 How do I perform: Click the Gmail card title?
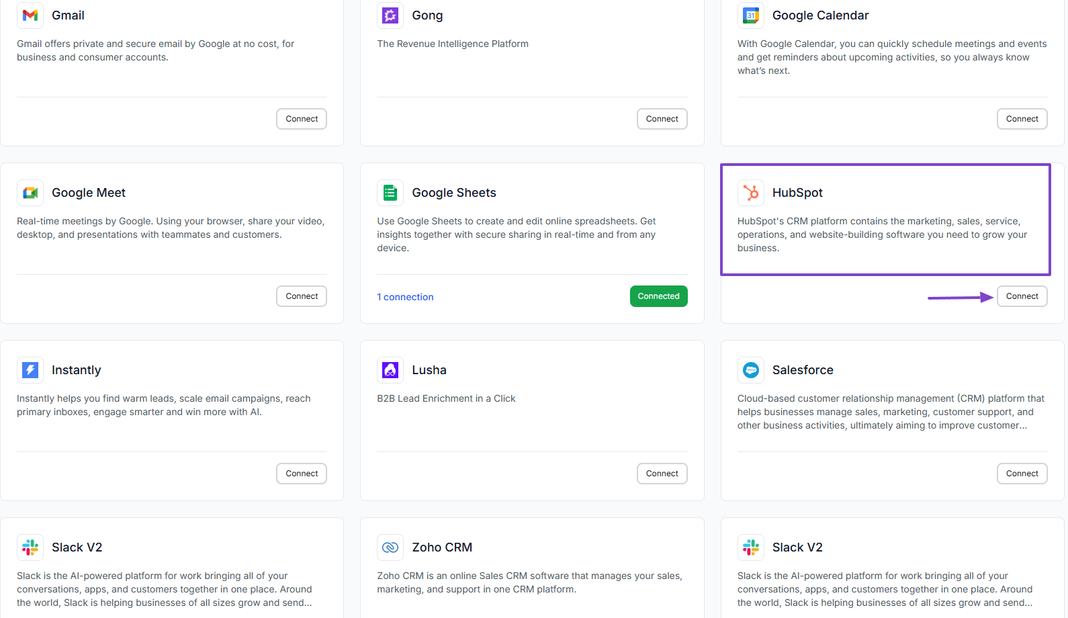click(68, 15)
